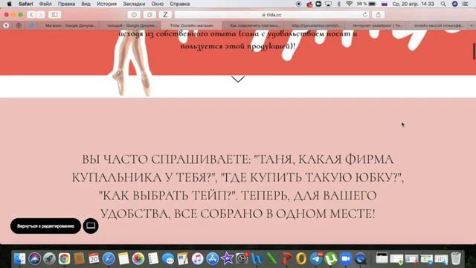Open Microsoft Excel from the Dock
476x268 pixels.
271,259
